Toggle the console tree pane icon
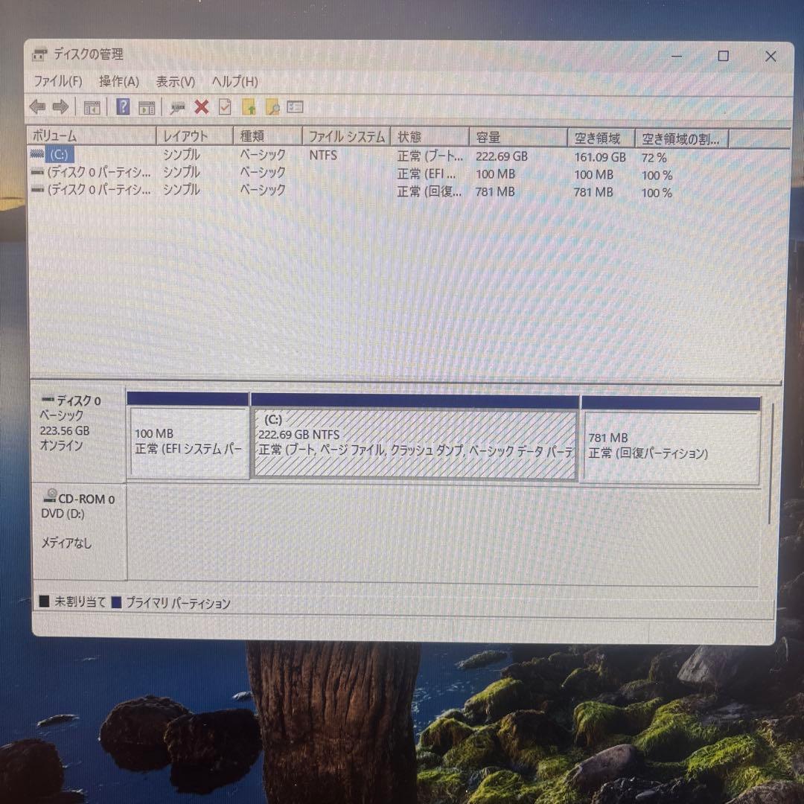 (92, 106)
